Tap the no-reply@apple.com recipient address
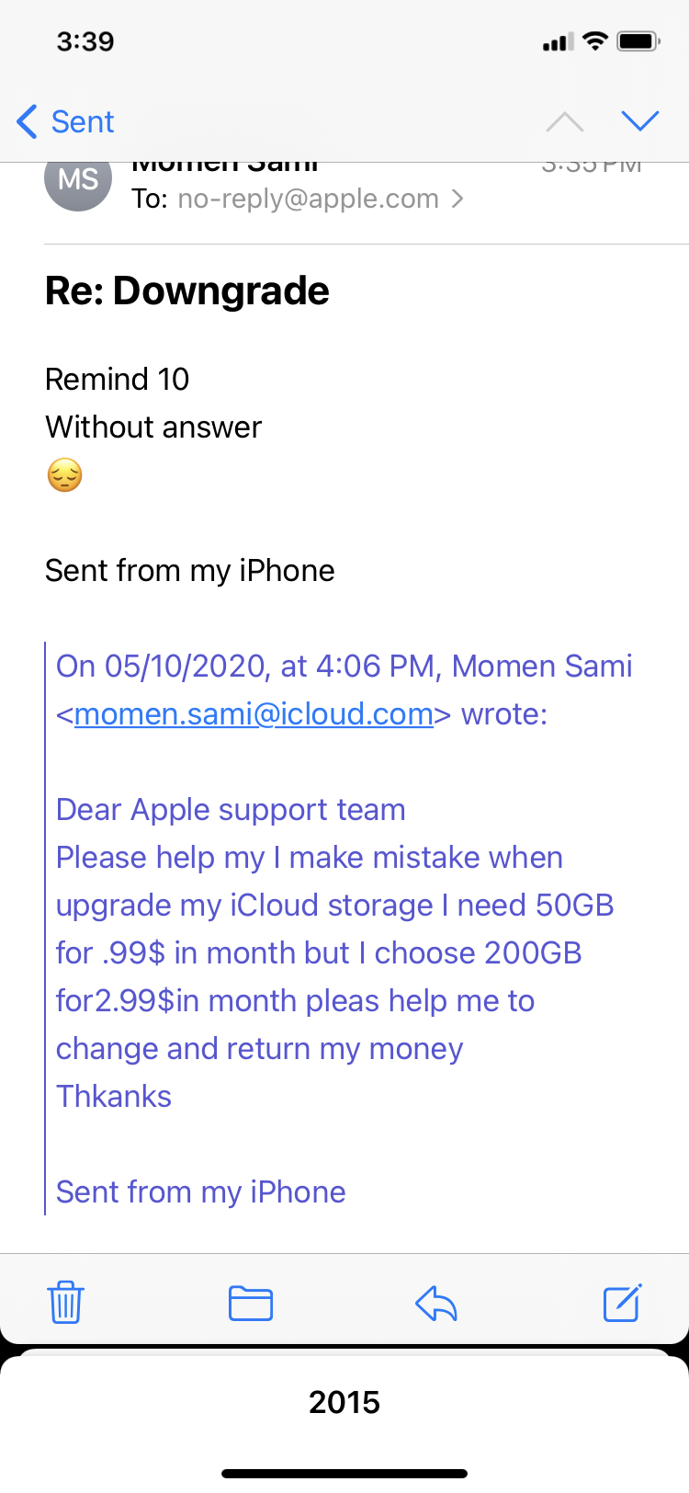 tap(308, 199)
